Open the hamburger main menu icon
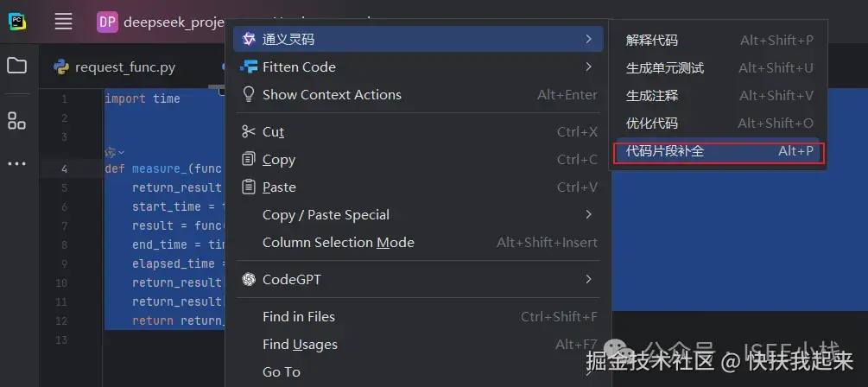Image resolution: width=868 pixels, height=387 pixels. (x=63, y=22)
